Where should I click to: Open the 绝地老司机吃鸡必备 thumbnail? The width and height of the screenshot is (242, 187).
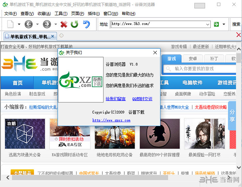coord(115,138)
